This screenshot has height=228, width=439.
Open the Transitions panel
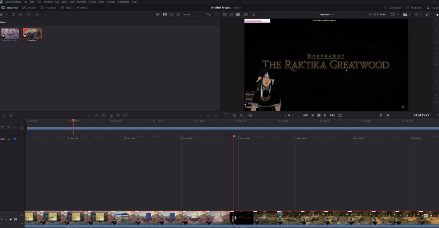48,8
